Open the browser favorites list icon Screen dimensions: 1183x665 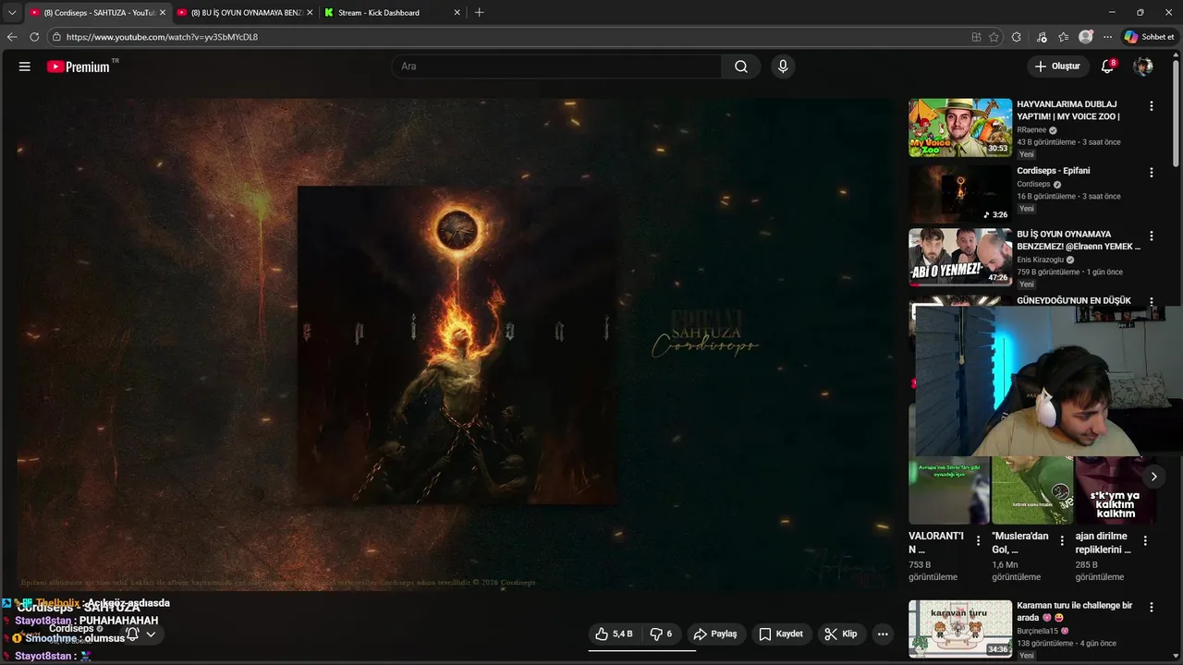click(x=1064, y=37)
